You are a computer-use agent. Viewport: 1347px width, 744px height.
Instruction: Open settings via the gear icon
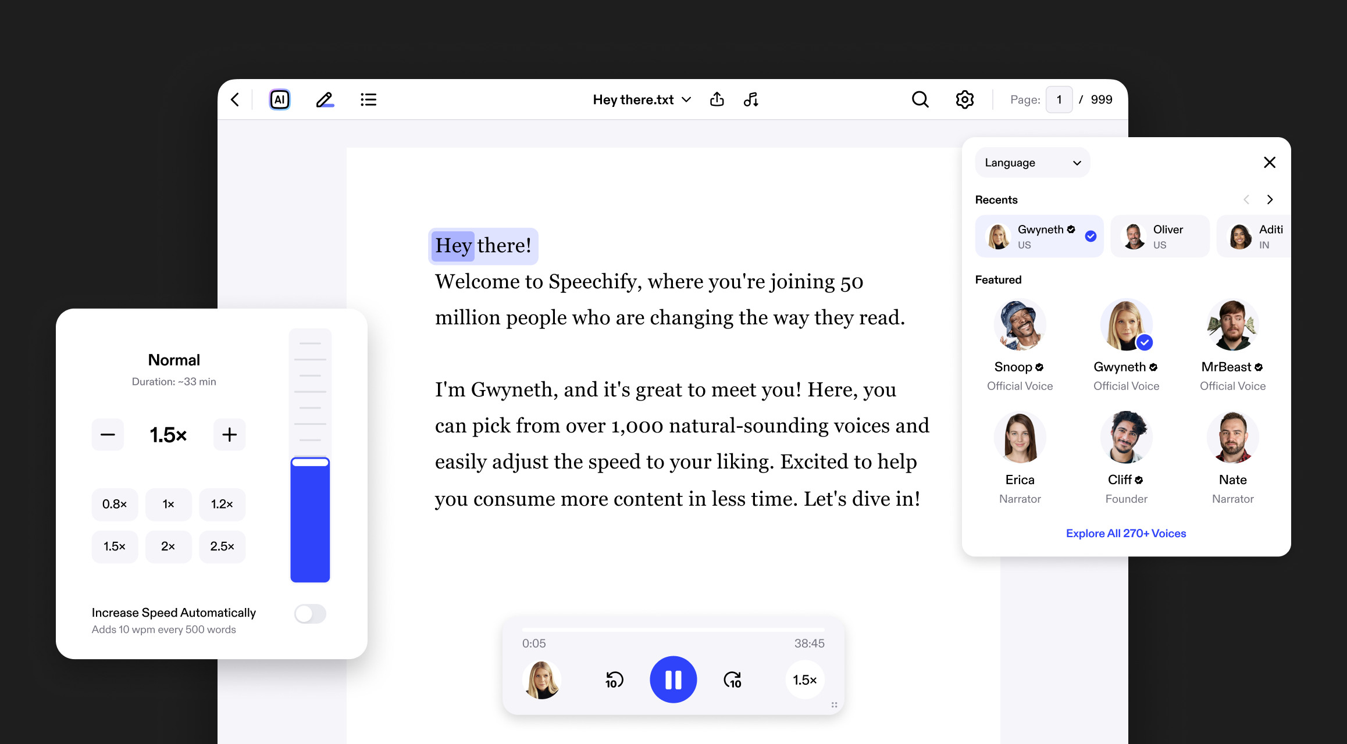pyautogui.click(x=964, y=99)
